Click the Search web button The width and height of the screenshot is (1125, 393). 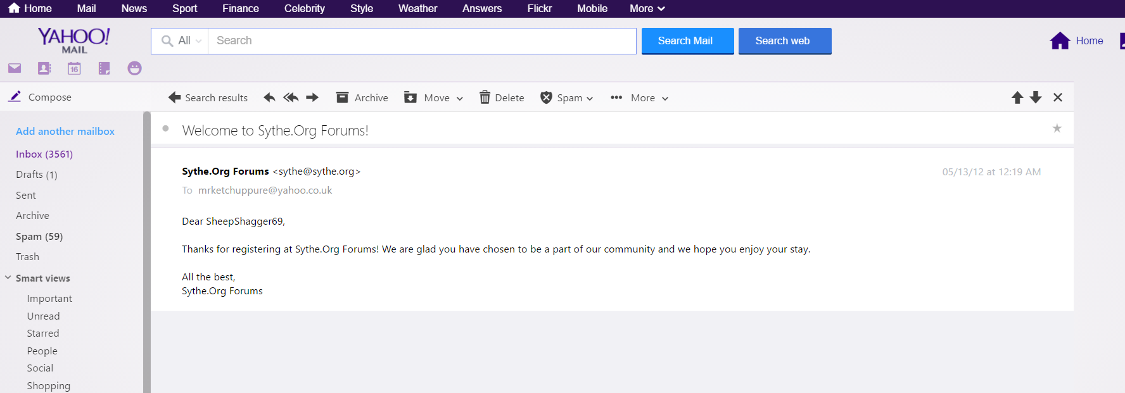click(x=784, y=41)
